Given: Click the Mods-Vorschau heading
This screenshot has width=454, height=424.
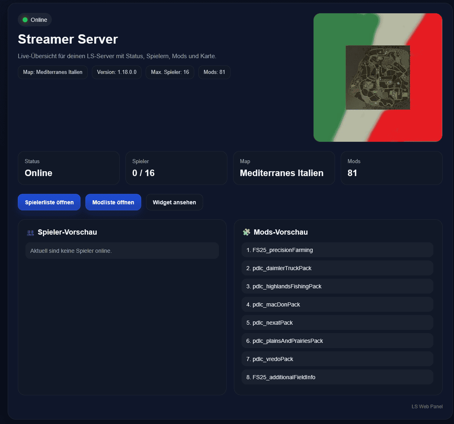Looking at the screenshot, I should (x=280, y=232).
